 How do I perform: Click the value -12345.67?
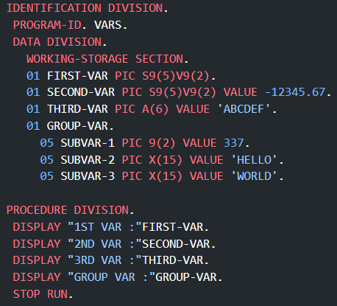[295, 92]
